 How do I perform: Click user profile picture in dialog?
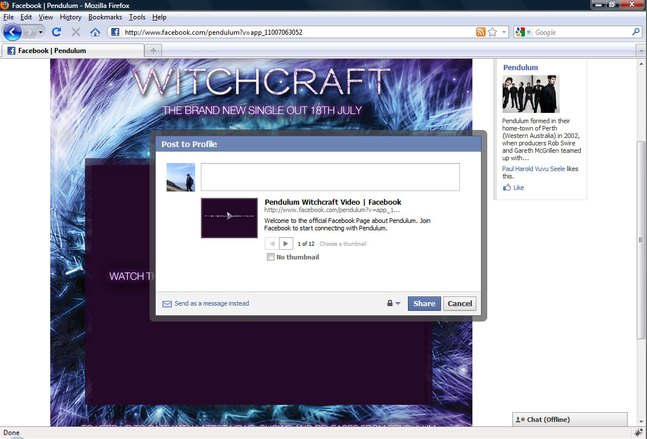coord(181,177)
